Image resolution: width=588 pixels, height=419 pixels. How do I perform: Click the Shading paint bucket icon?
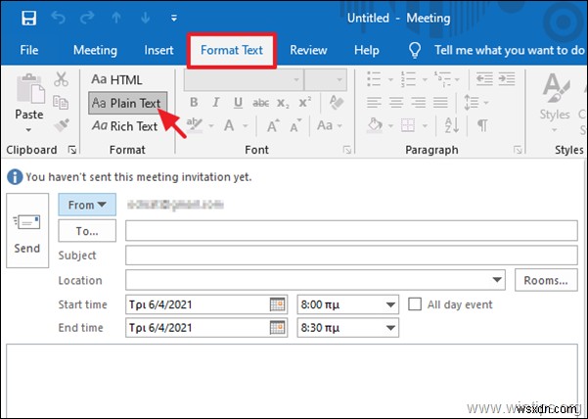[x=375, y=125]
